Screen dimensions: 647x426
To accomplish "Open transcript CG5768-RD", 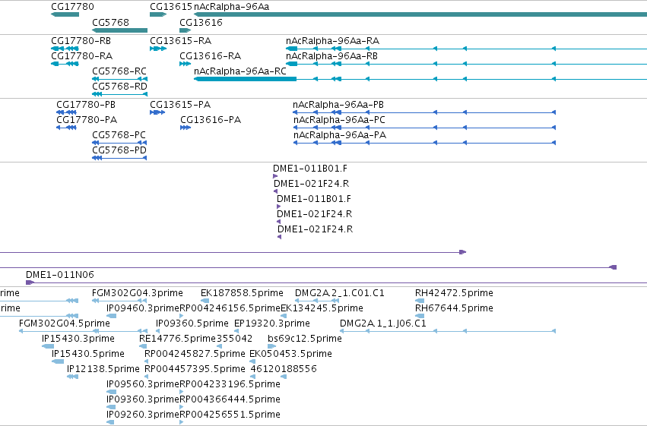I will [x=119, y=87].
